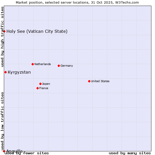
Task: Select the "used by fewer sites" axis label
Action: pyautogui.click(x=27, y=153)
